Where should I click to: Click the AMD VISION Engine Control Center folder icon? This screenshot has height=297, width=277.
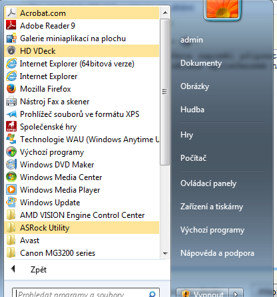click(11, 215)
